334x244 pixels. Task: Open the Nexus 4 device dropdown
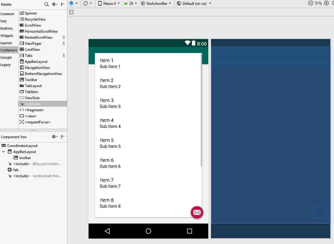[109, 4]
